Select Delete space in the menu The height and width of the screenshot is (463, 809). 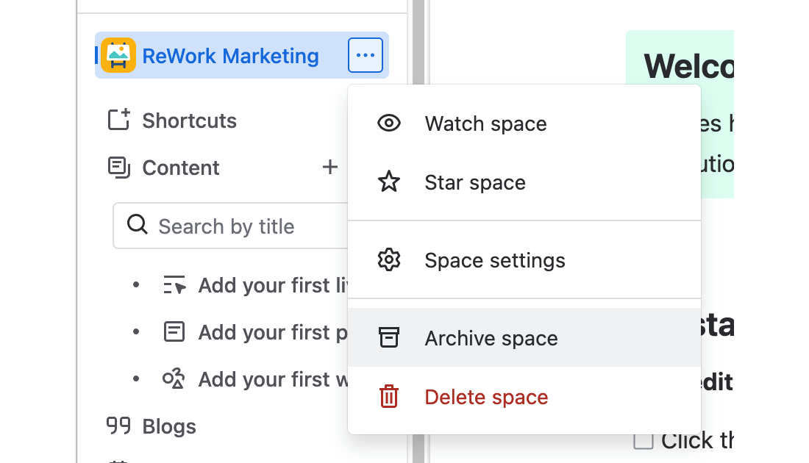point(486,396)
